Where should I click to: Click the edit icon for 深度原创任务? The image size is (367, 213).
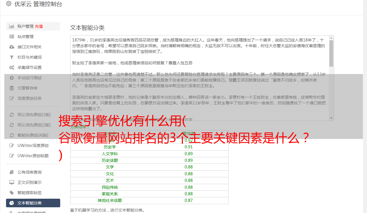click(12, 98)
